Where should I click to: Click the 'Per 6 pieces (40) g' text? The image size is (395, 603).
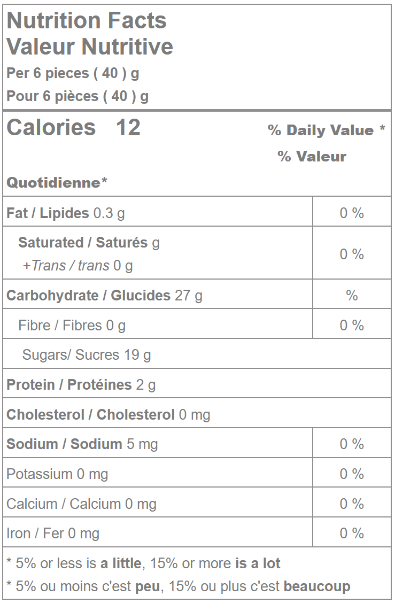pos(73,73)
